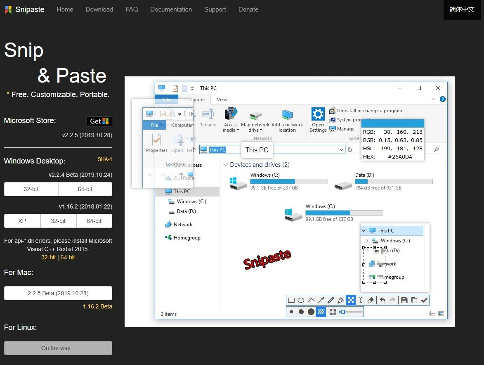This screenshot has height=365, width=484.
Task: Go to the Documentation page
Action: tap(171, 9)
